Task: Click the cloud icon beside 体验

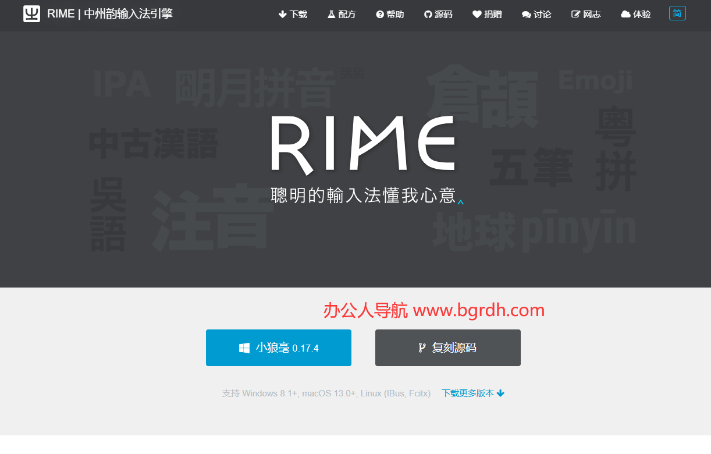Action: pyautogui.click(x=625, y=15)
